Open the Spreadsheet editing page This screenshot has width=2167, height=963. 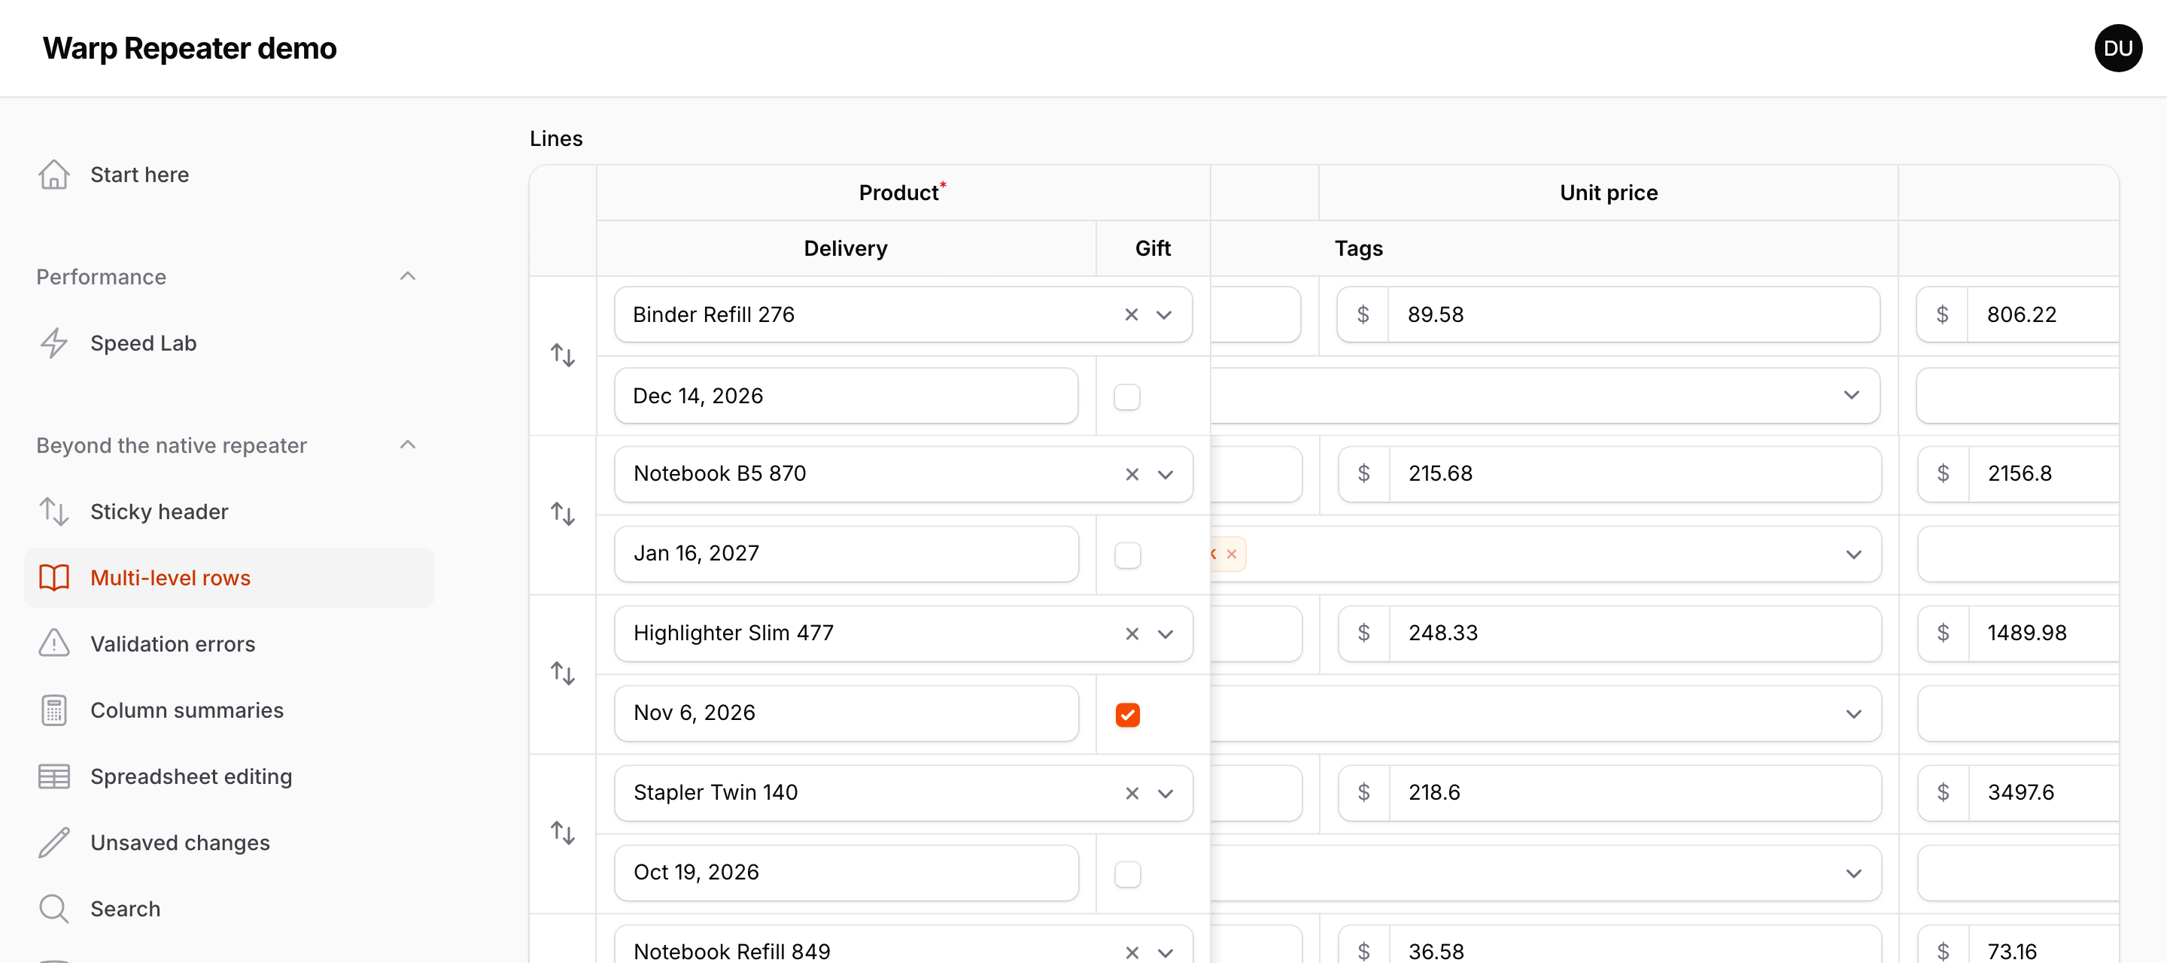[x=229, y=776]
